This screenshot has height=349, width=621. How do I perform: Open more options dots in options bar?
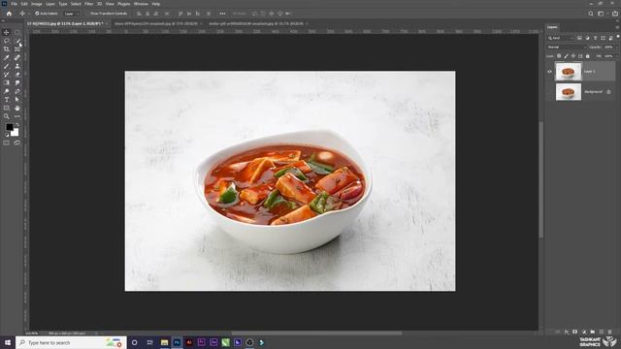(x=222, y=14)
